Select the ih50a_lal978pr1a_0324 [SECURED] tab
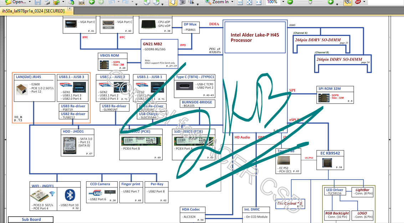 point(34,11)
